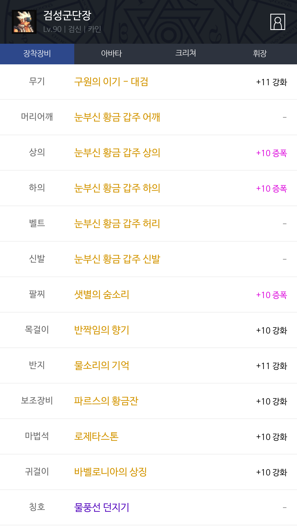Switch to the 아바타 tab
Viewport: 297px width, 528px height.
111,54
